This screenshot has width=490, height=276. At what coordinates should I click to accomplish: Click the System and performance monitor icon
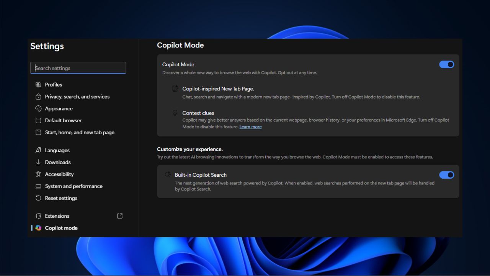38,186
